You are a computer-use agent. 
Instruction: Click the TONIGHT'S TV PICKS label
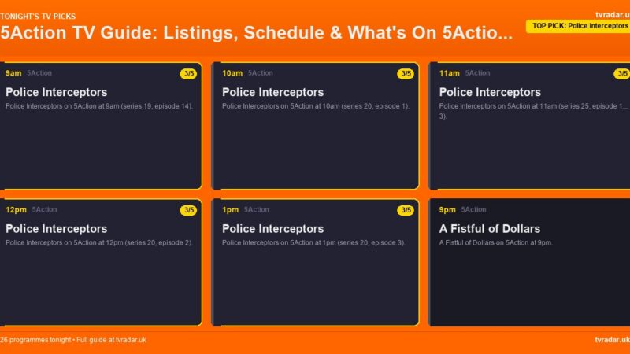(x=38, y=17)
